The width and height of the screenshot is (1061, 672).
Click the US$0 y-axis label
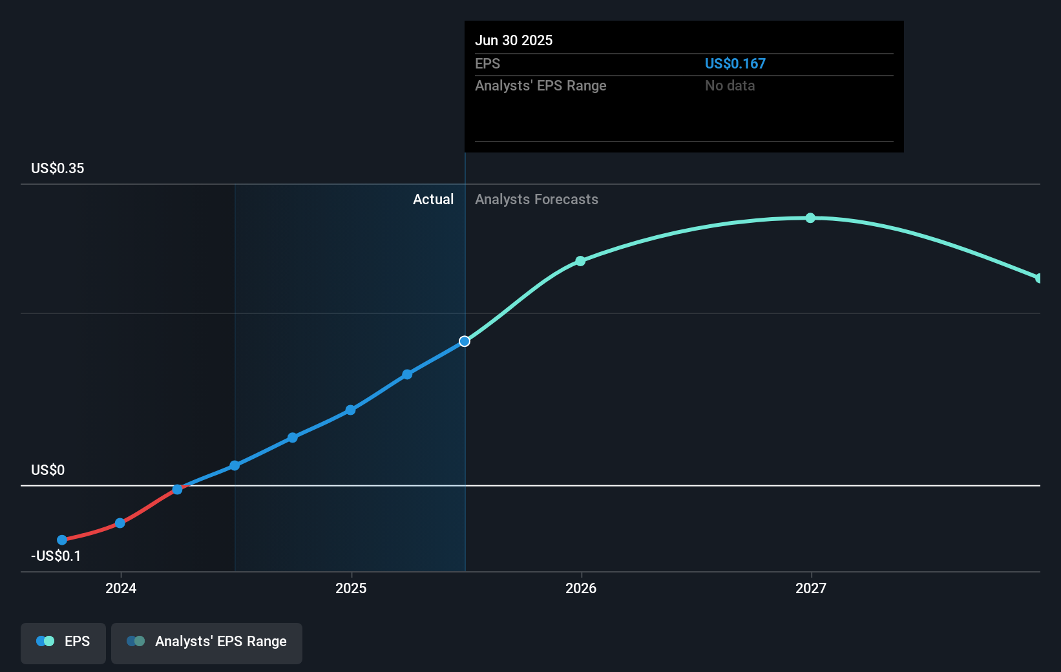(48, 470)
